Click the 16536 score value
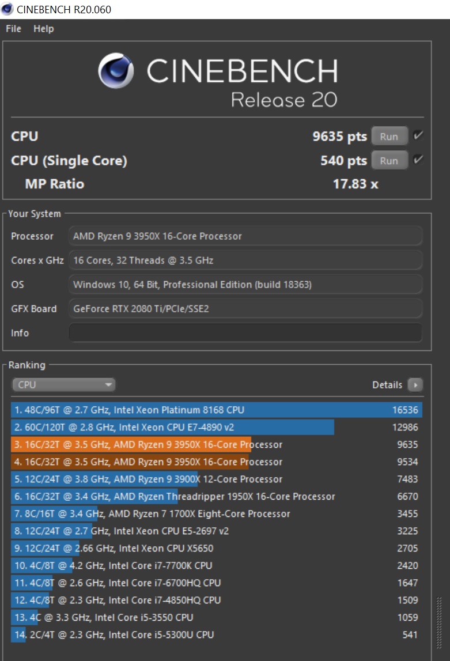The width and height of the screenshot is (450, 661). point(405,410)
